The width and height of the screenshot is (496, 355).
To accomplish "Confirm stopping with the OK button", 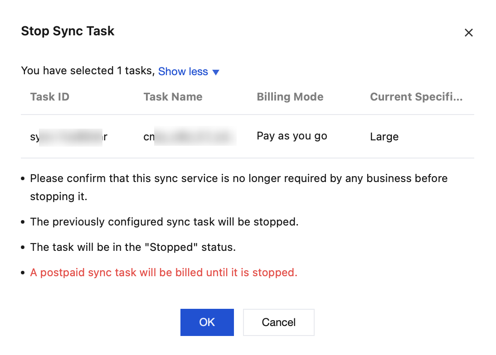I will click(207, 322).
